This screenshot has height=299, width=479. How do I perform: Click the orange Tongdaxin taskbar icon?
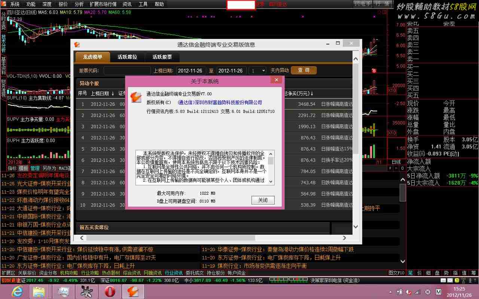[133, 291]
